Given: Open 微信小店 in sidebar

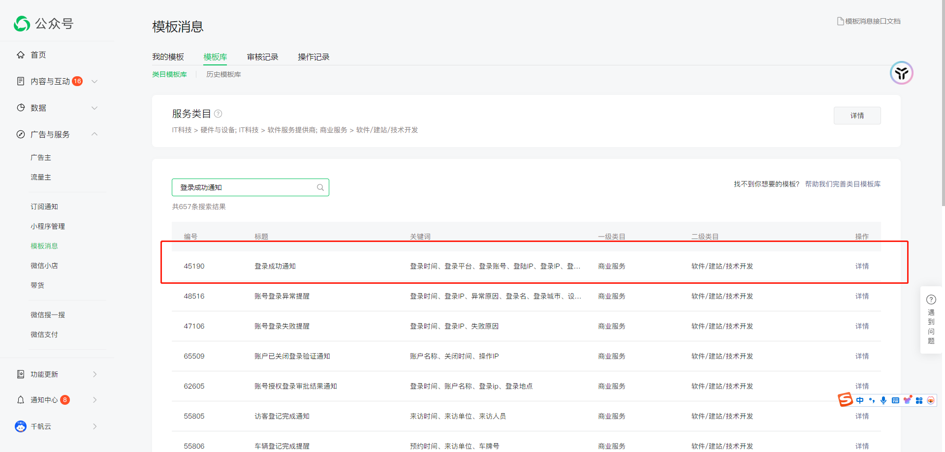Looking at the screenshot, I should click(44, 266).
